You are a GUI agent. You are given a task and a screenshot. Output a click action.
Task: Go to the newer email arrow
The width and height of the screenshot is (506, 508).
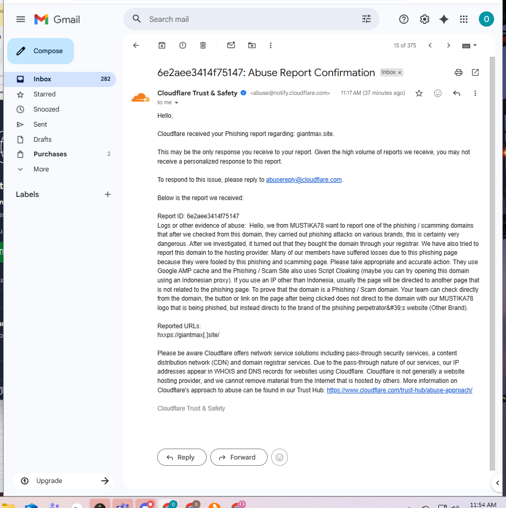tap(430, 45)
